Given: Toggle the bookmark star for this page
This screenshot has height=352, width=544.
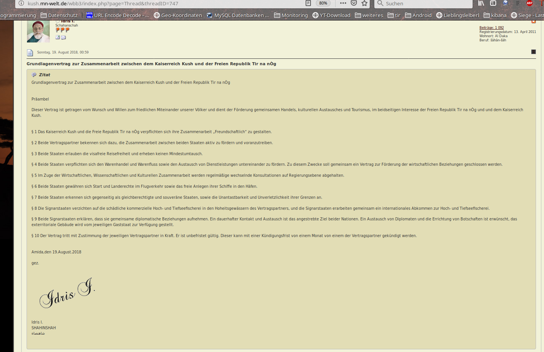Looking at the screenshot, I should click(364, 3).
